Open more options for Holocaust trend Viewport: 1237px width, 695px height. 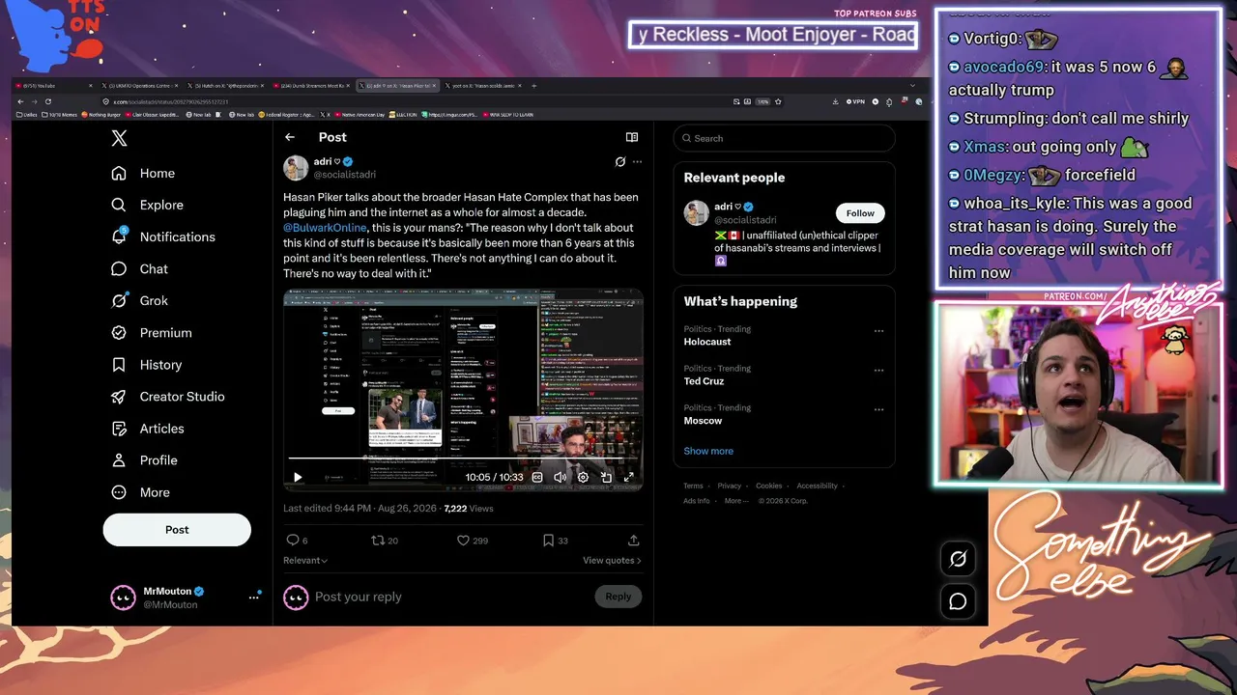click(x=878, y=331)
